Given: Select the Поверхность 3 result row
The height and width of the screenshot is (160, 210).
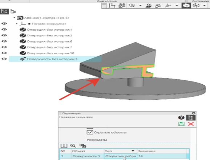Looking at the screenshot, I should coord(124,156).
